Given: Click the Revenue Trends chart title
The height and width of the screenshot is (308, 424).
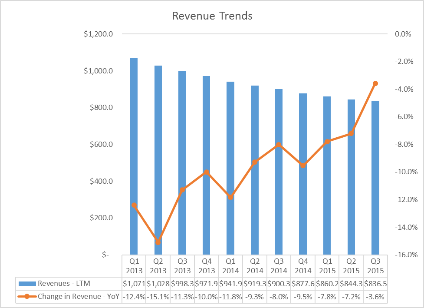Looking at the screenshot, I should point(212,16).
